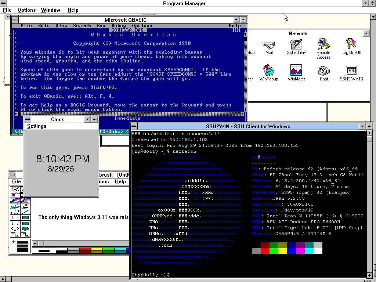Image resolution: width=376 pixels, height=282 pixels.
Task: Click the GORILLA.BAS editor title
Action: click(x=127, y=30)
